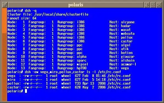Click host name 'giauzar'
Viewport: 164px width, 103px height.
coord(128,57)
